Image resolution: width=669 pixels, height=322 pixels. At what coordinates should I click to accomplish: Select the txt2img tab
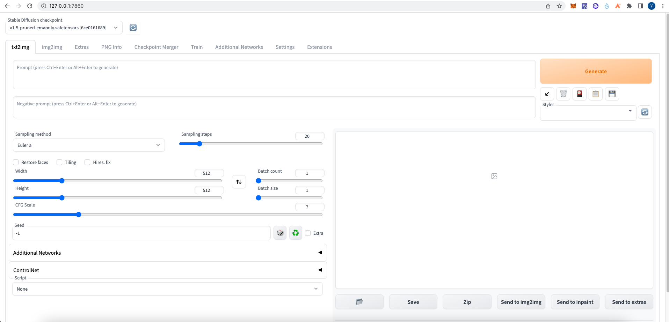(x=21, y=47)
